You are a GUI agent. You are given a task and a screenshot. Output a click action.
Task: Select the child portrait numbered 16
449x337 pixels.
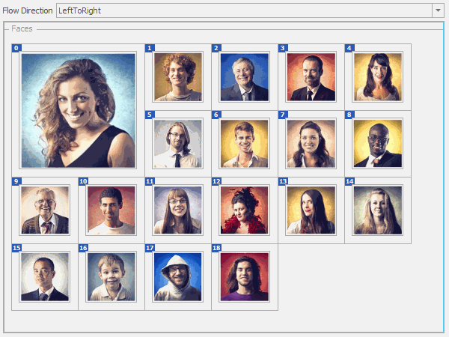click(111, 277)
